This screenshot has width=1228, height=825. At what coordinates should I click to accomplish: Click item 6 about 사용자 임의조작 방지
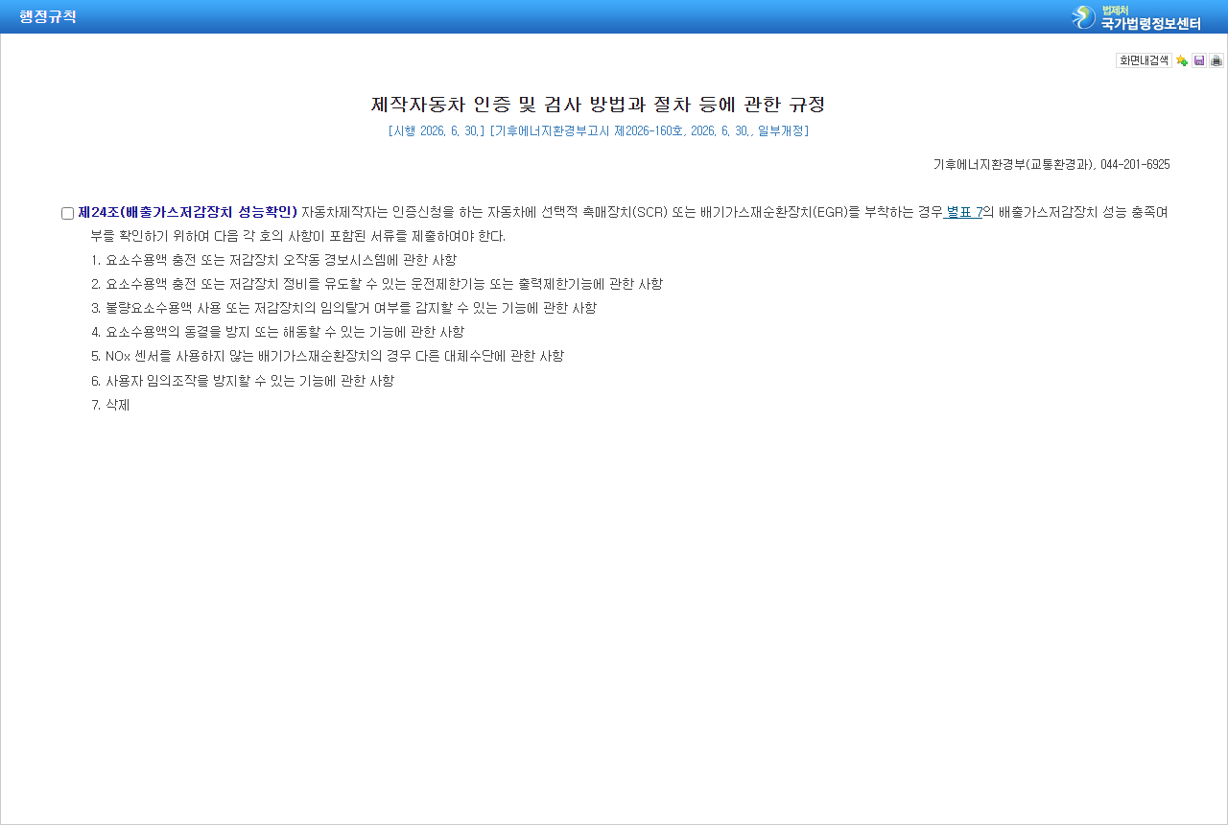click(x=243, y=381)
